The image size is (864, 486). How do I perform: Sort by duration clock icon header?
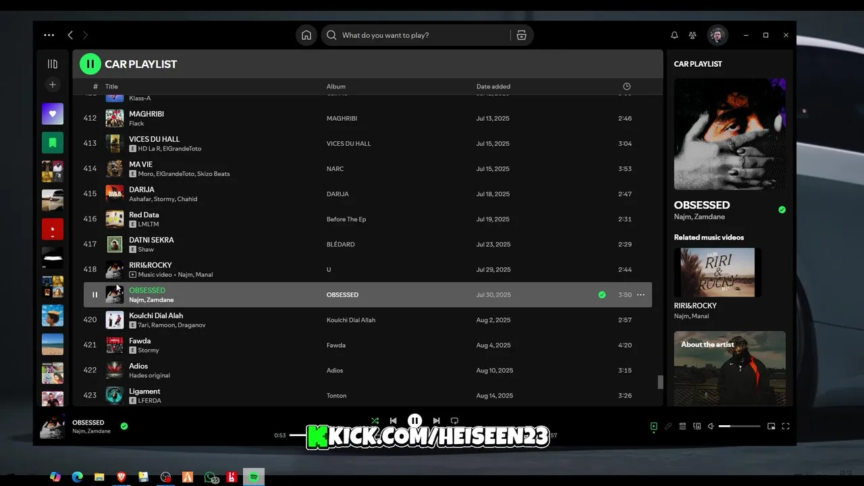[x=626, y=86]
